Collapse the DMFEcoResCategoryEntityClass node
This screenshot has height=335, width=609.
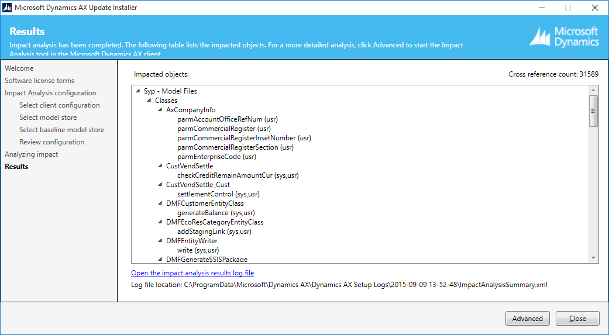tap(160, 222)
